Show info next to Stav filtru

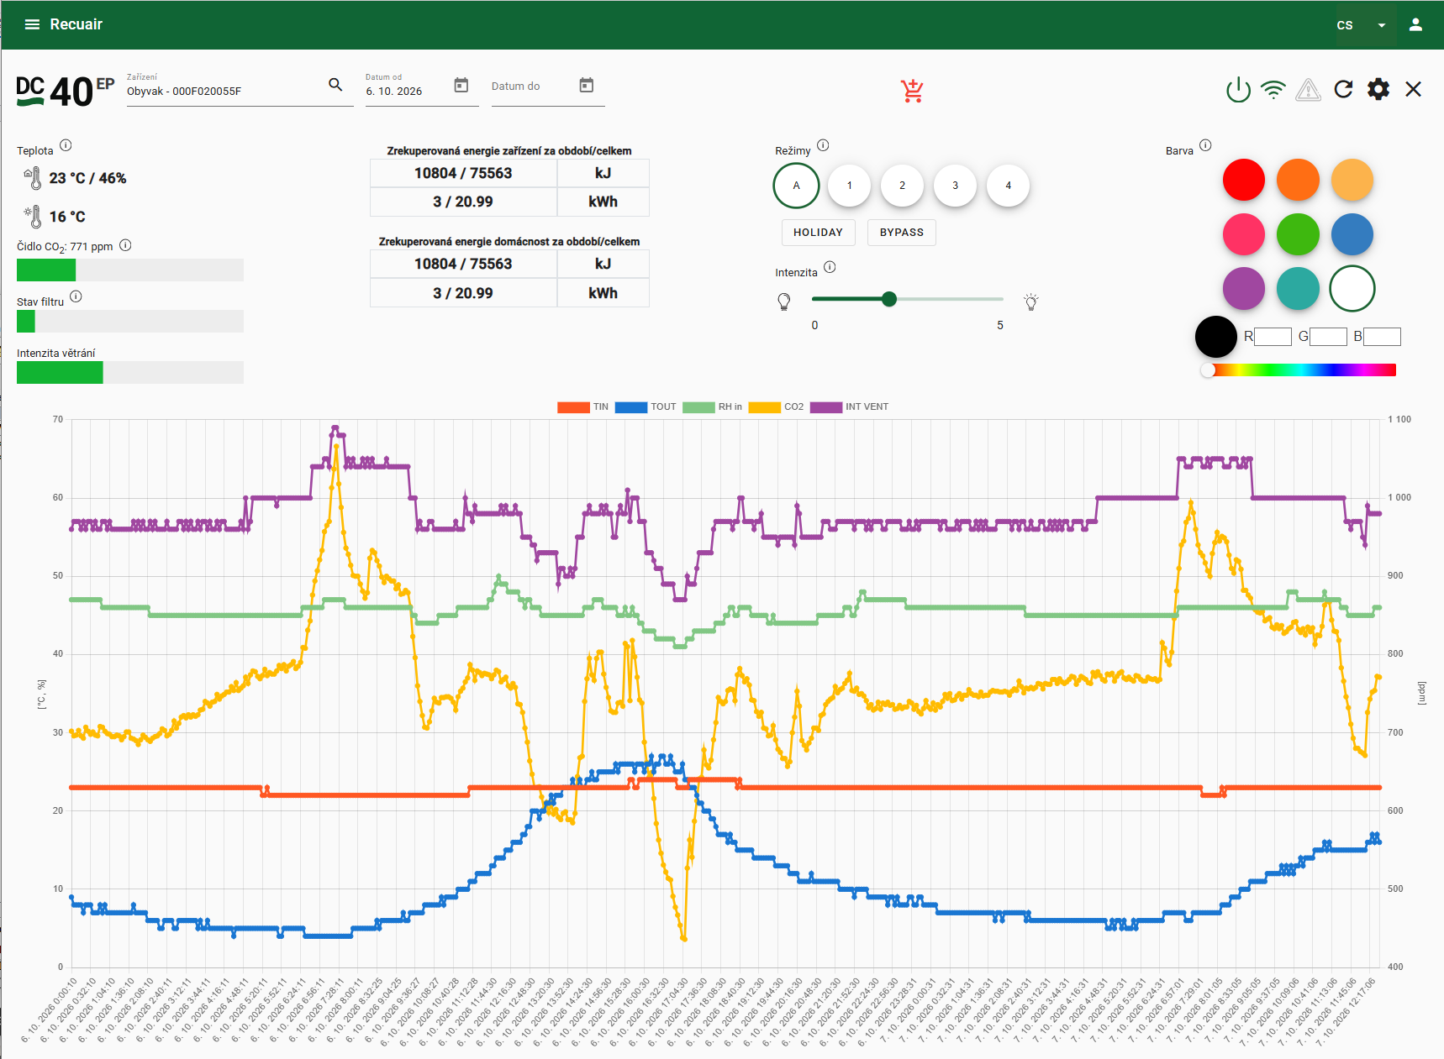[x=76, y=296]
